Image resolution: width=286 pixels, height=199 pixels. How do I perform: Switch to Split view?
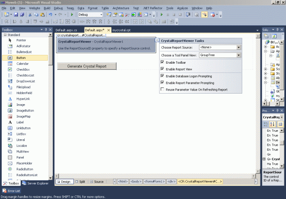click(80, 181)
